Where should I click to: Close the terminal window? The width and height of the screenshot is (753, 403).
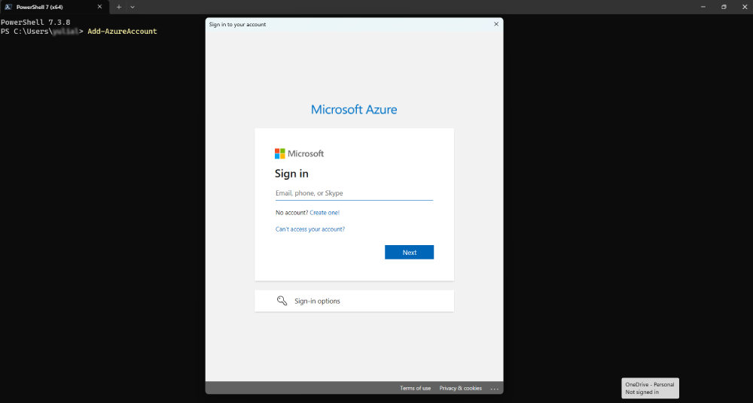click(745, 7)
